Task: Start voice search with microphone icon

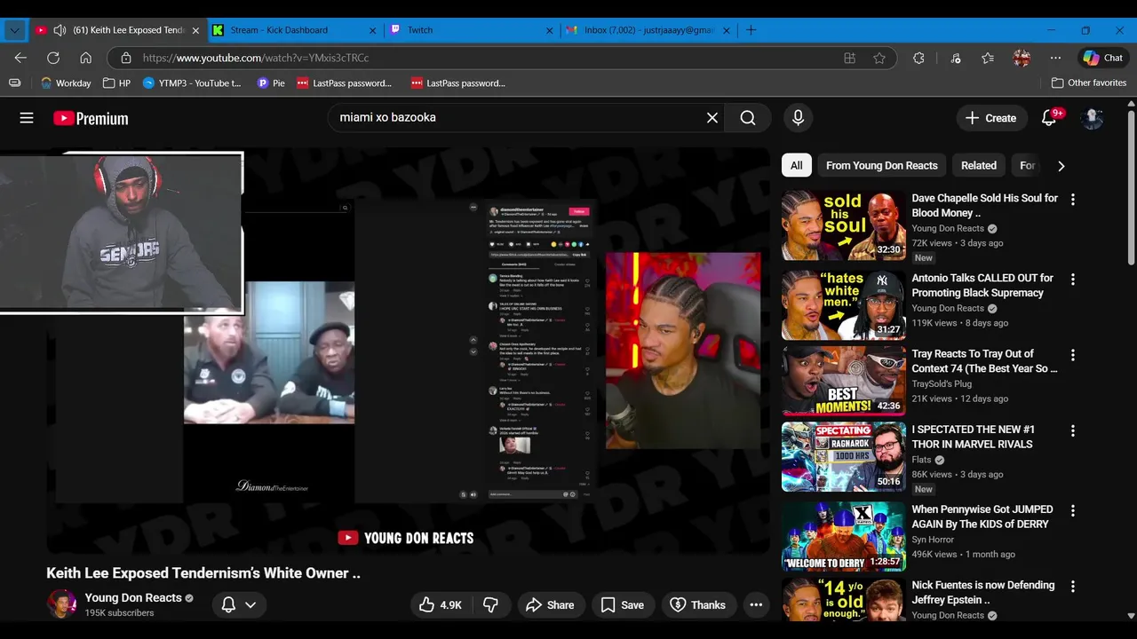Action: 798,117
